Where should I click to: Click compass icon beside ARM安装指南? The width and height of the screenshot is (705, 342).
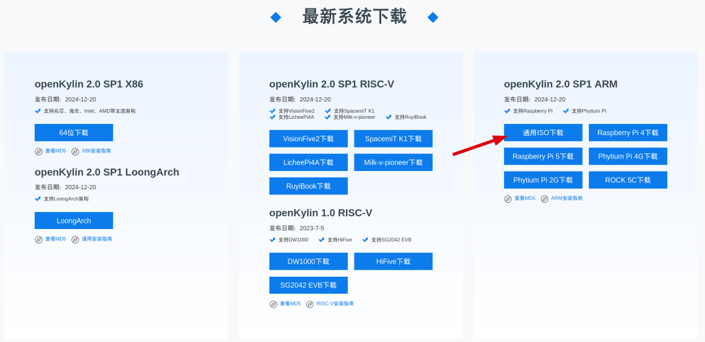tap(544, 198)
